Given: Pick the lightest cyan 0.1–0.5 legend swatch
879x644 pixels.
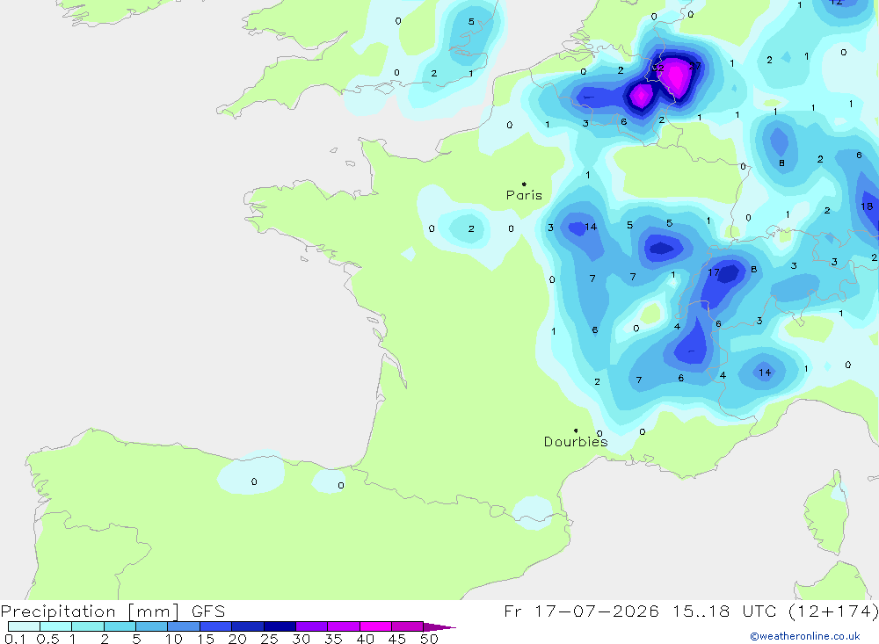Looking at the screenshot, I should click(24, 626).
